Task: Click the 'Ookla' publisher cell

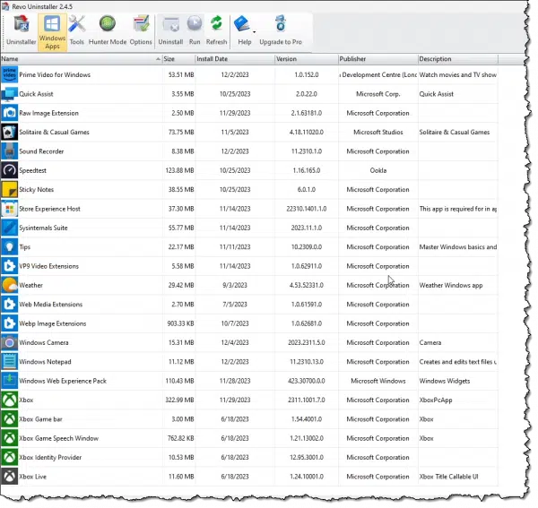Action: click(378, 170)
